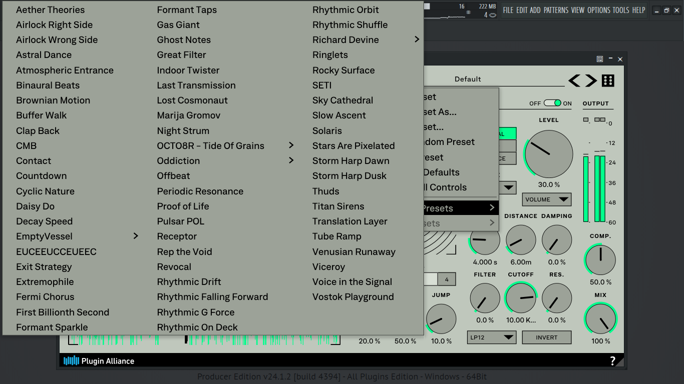This screenshot has height=384, width=684.
Task: Select the Fermi Chorus preset
Action: tap(45, 296)
